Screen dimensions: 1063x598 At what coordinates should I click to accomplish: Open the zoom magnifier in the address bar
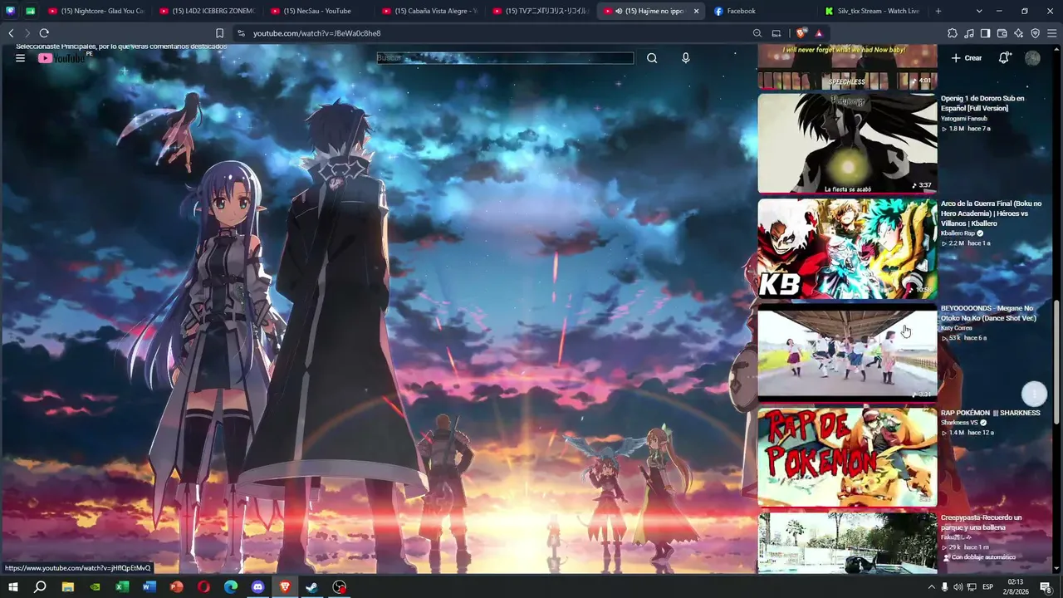(757, 33)
